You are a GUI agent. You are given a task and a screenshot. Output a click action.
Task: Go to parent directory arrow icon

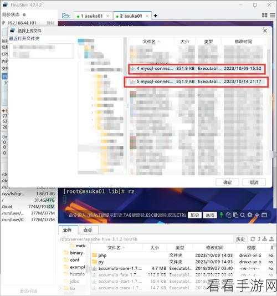[x=259, y=239]
